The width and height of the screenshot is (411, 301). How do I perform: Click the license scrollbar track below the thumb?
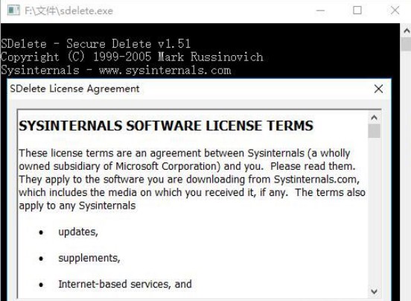tap(374, 211)
